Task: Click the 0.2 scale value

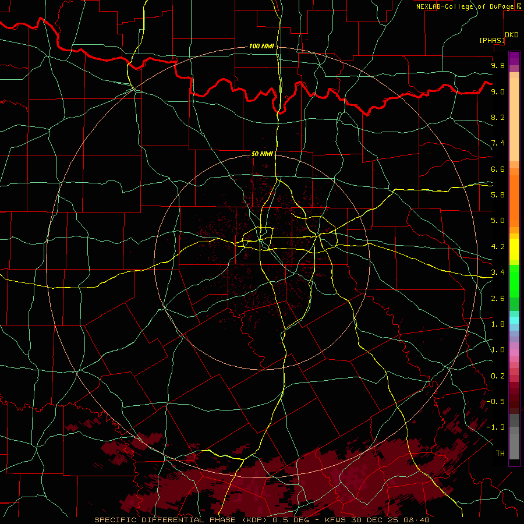Action: tap(498, 376)
